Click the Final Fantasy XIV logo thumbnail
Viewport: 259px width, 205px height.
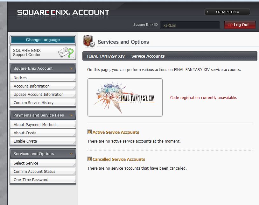pos(125,97)
